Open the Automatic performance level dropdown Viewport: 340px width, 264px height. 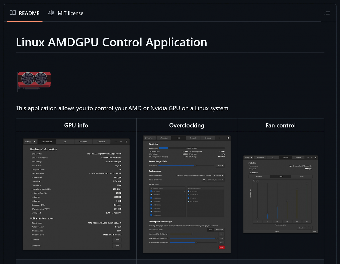pyautogui.click(x=219, y=175)
